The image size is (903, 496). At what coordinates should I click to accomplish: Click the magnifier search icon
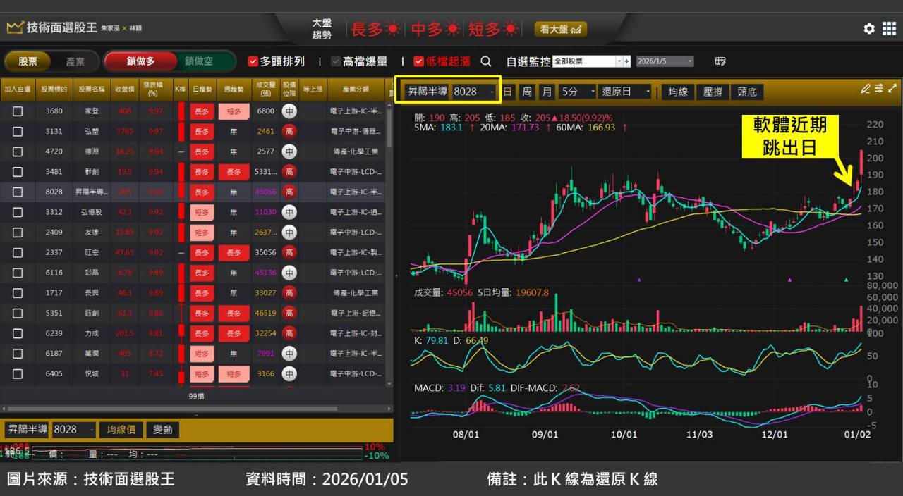[x=486, y=61]
